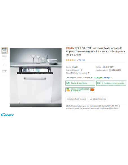Click the orange F energy class arrow

point(93,90)
